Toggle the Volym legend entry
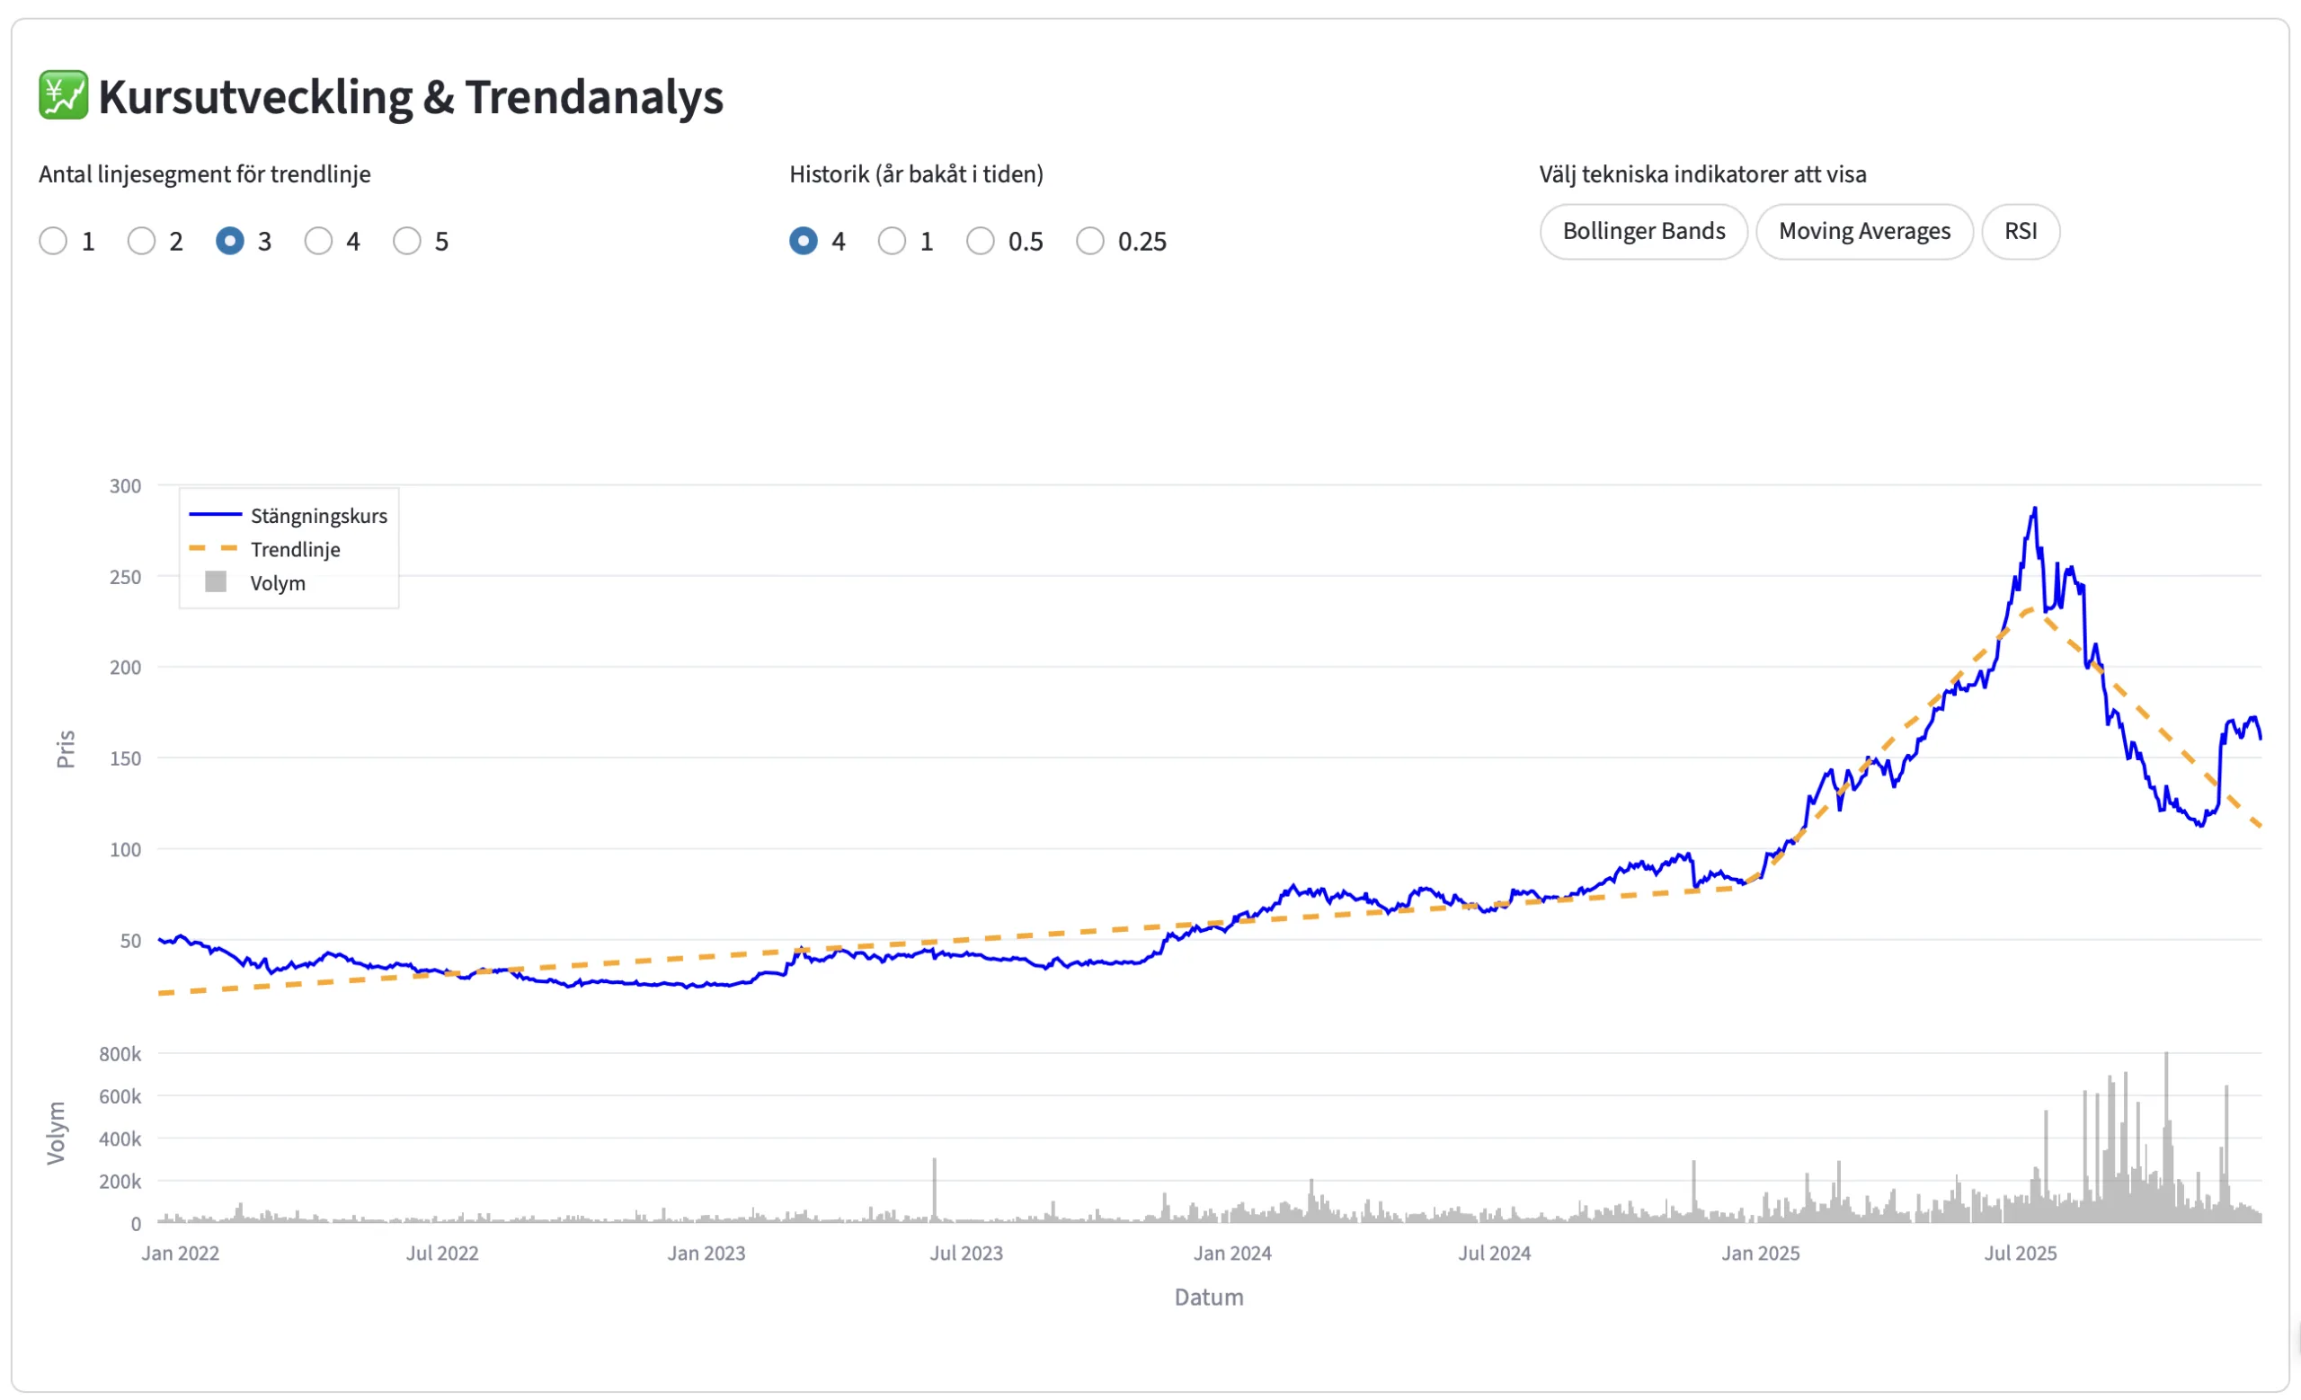Screen dimensions: 2301x1400 pos(278,583)
